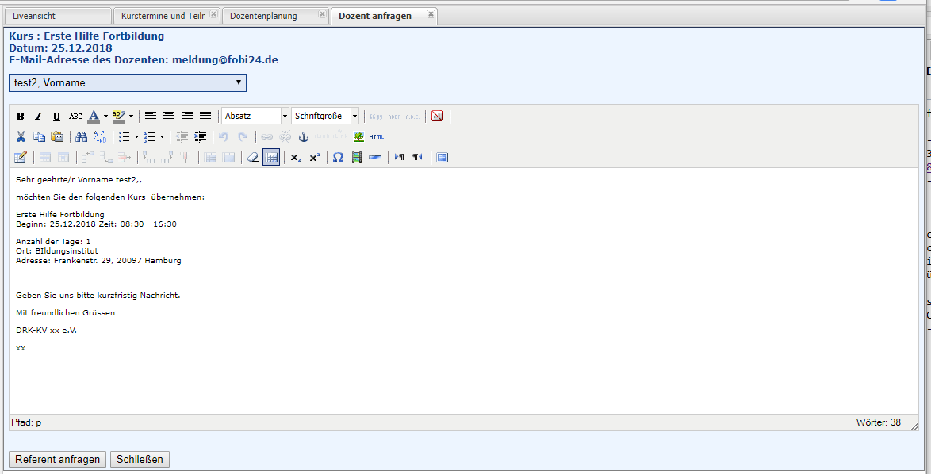The width and height of the screenshot is (931, 474).
Task: Open the lecturer select showing test2, Vorname
Action: pyautogui.click(x=128, y=82)
